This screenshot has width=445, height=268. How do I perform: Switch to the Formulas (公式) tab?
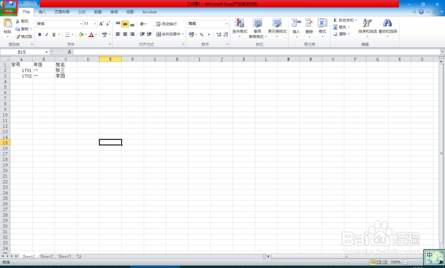pos(82,12)
